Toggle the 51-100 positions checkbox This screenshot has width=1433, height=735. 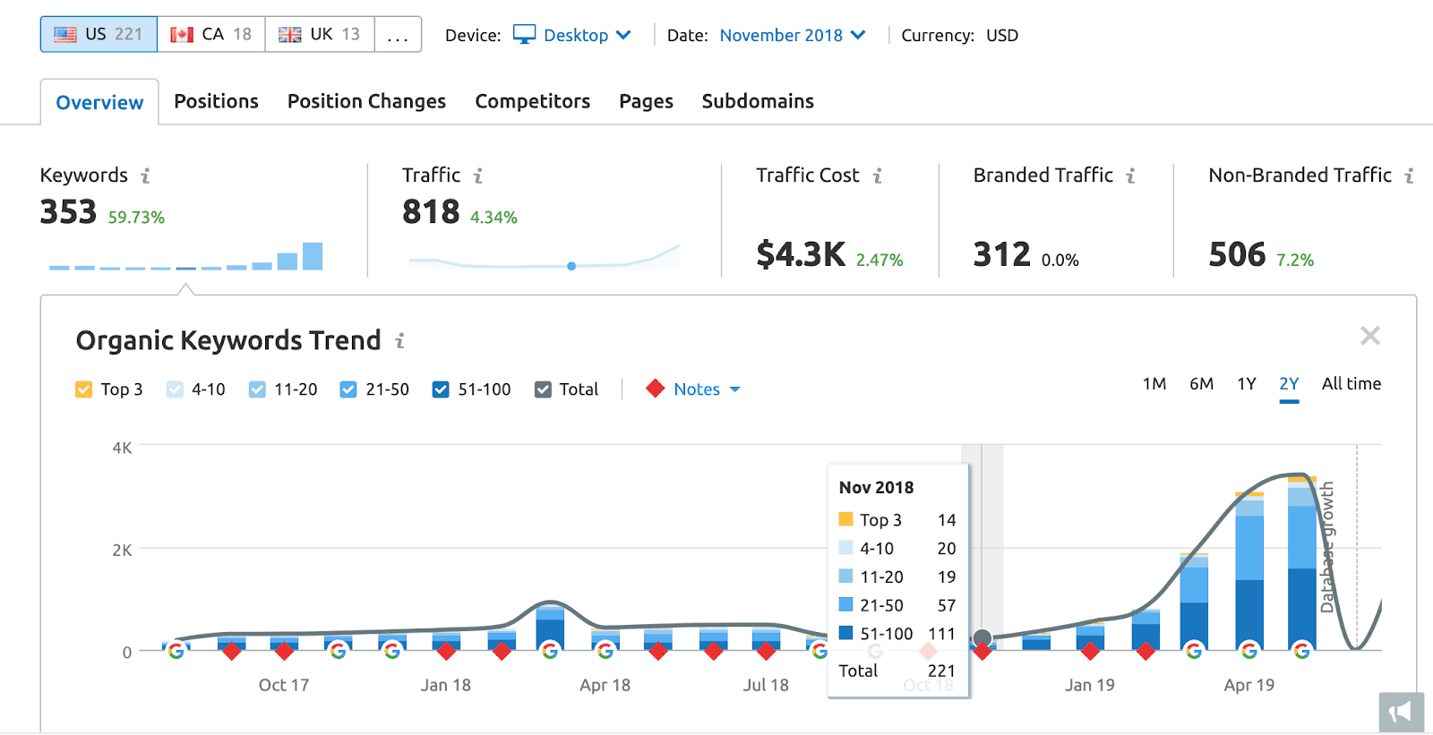point(441,389)
